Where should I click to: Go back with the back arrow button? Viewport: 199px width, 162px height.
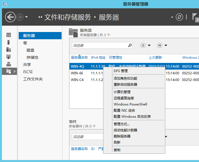click(10, 17)
